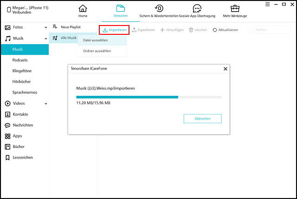
Task: Click the Kontakte person icon
Action: pyautogui.click(x=7, y=115)
